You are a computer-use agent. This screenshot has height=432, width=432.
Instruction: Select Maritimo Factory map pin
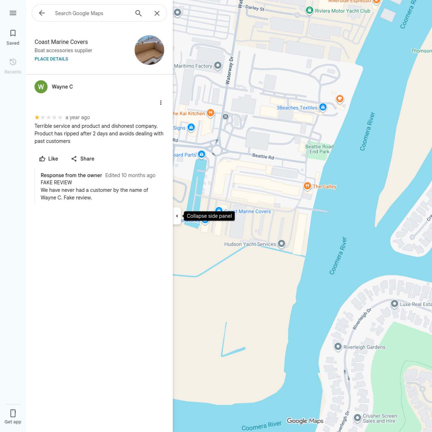[218, 65]
